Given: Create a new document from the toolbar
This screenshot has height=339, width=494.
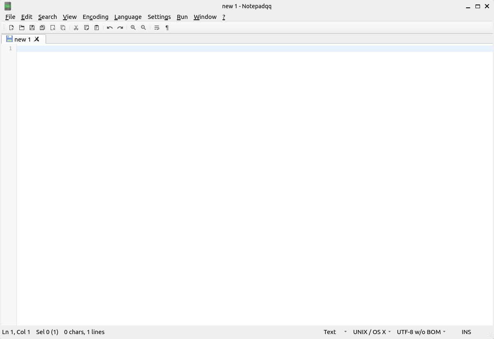Looking at the screenshot, I should point(12,28).
